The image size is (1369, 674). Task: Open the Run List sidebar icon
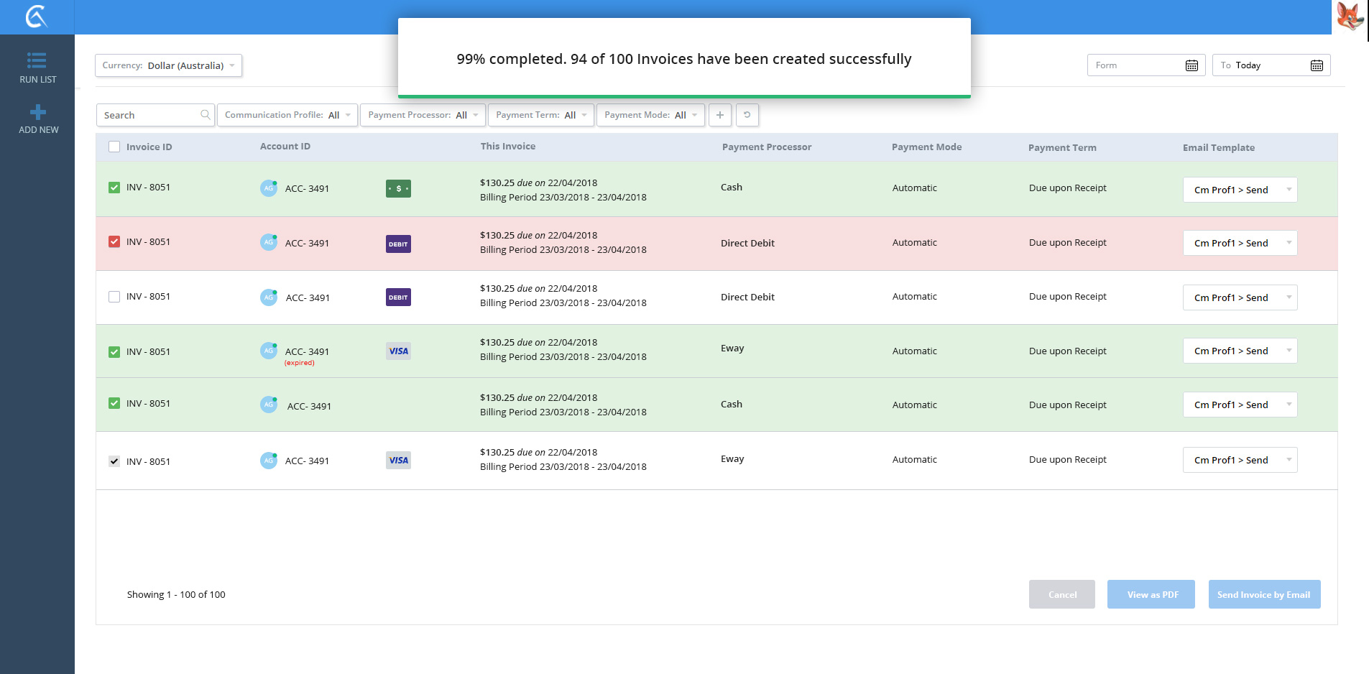[x=37, y=61]
